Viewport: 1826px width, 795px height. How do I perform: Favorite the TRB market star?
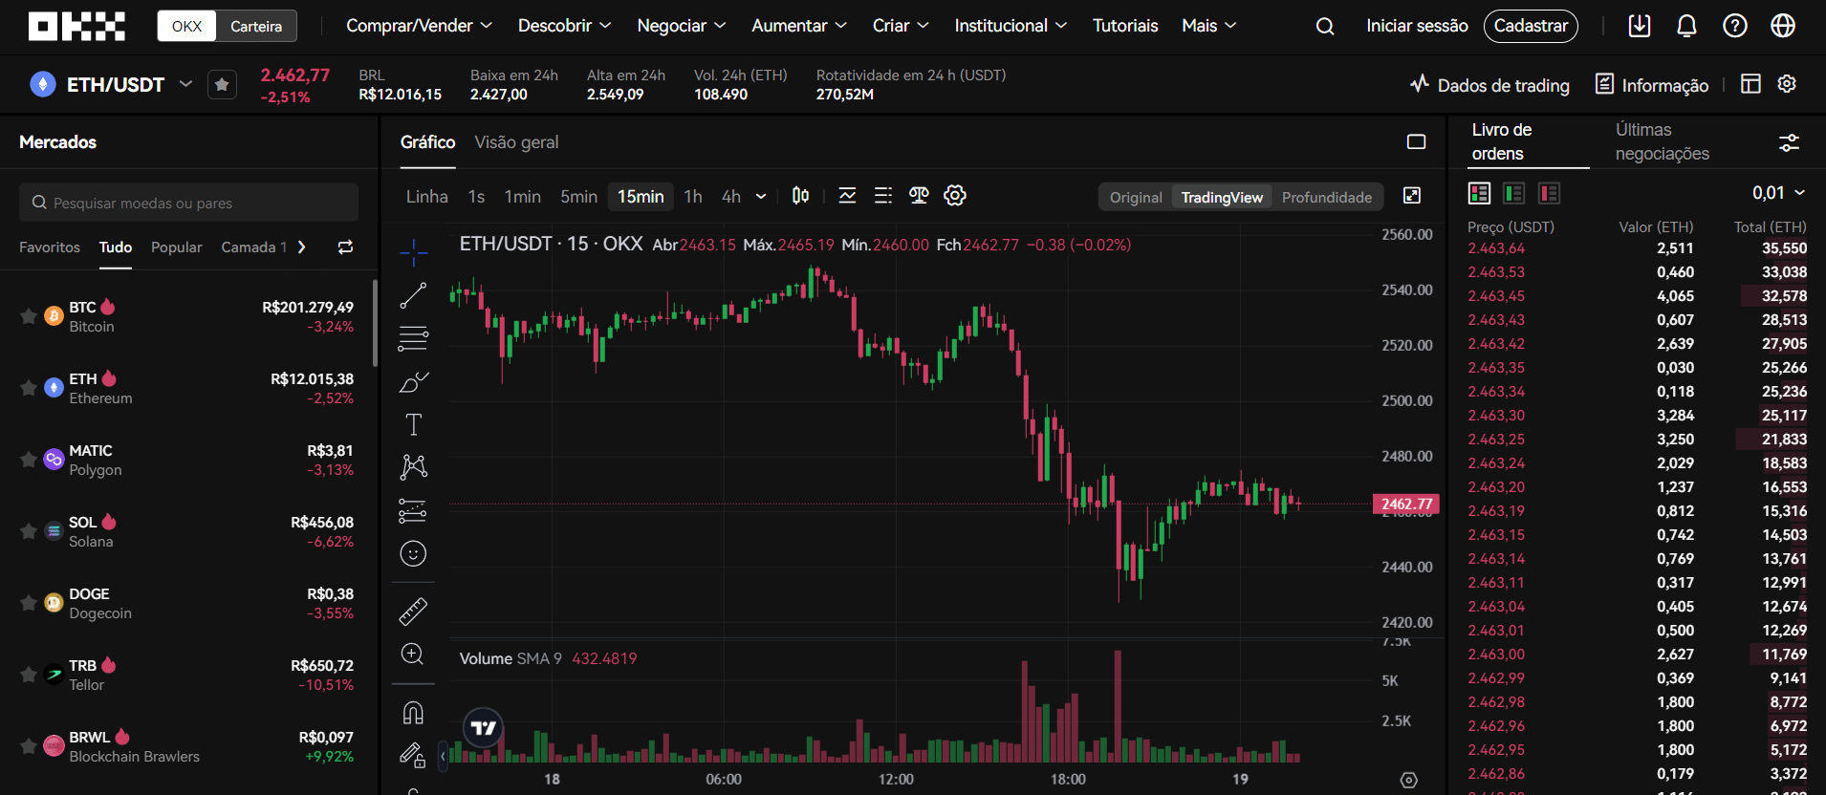point(29,675)
